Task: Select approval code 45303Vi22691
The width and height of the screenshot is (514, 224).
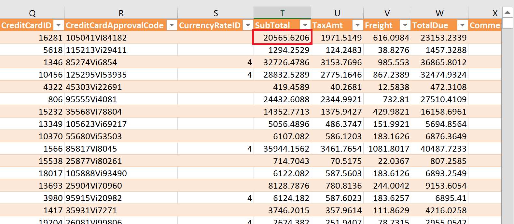Action: [121, 87]
